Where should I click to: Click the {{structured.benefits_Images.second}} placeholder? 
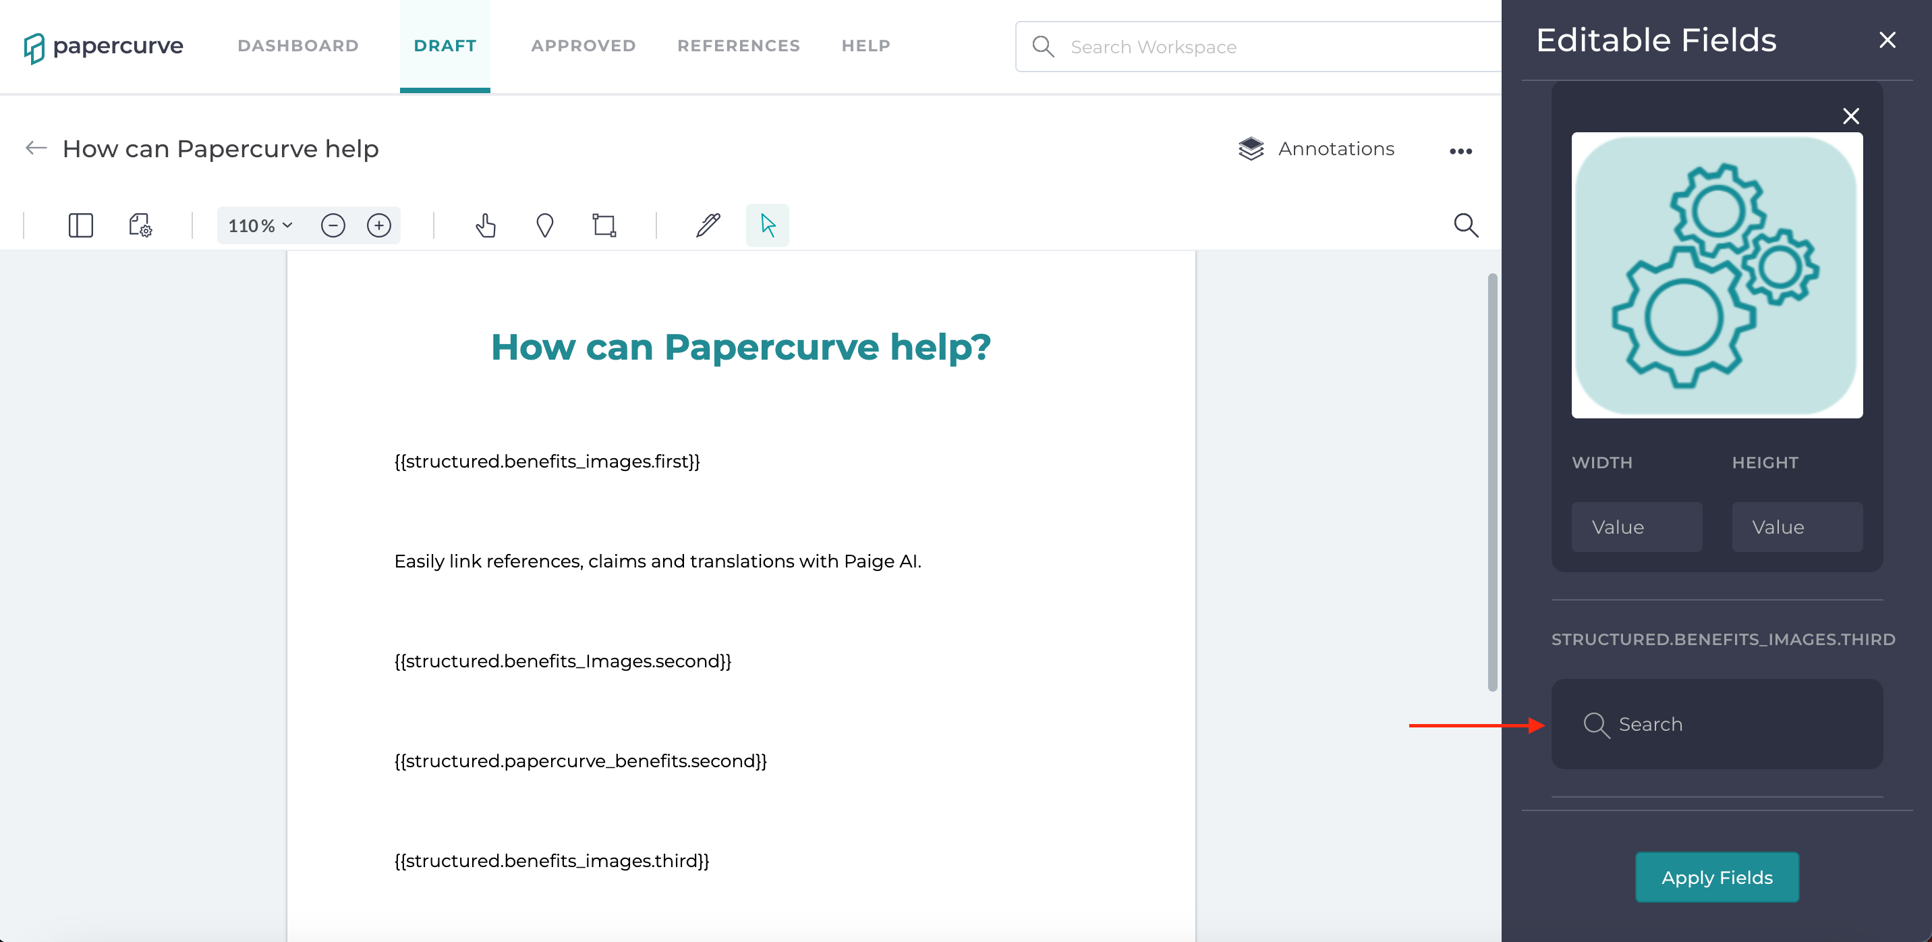(563, 661)
